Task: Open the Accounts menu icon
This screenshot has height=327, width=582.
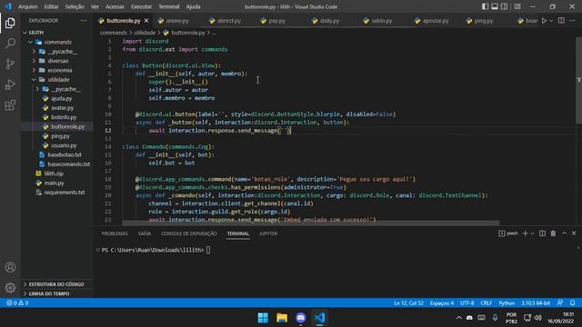Action: (10, 267)
